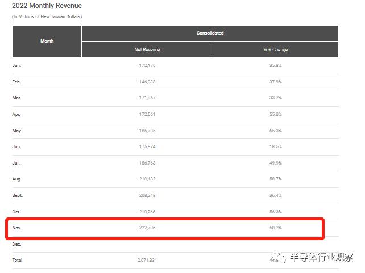Select Nov. YoY change 50.2%
This screenshot has height=273, width=365.
(x=276, y=228)
